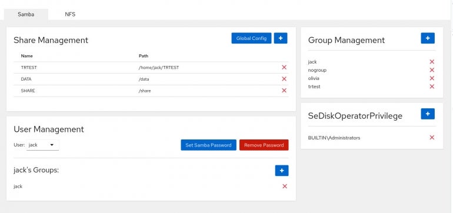Add a new share with plus button
The image size is (453, 213).
click(281, 38)
